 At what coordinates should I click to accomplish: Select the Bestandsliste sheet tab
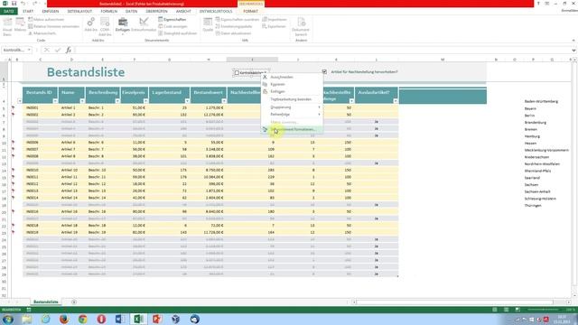tap(46, 302)
